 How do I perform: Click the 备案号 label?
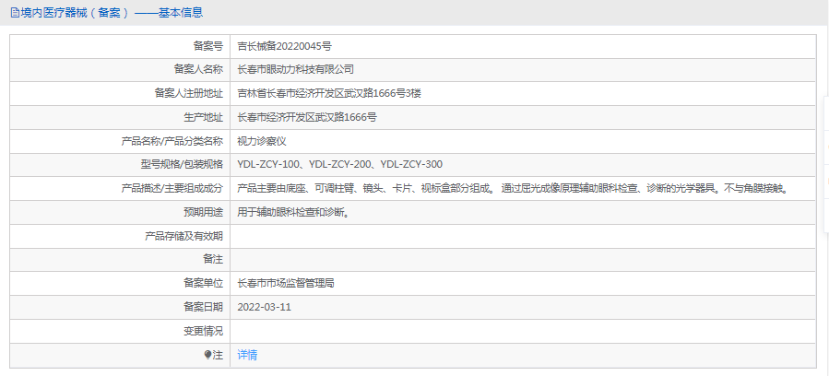click(x=207, y=46)
